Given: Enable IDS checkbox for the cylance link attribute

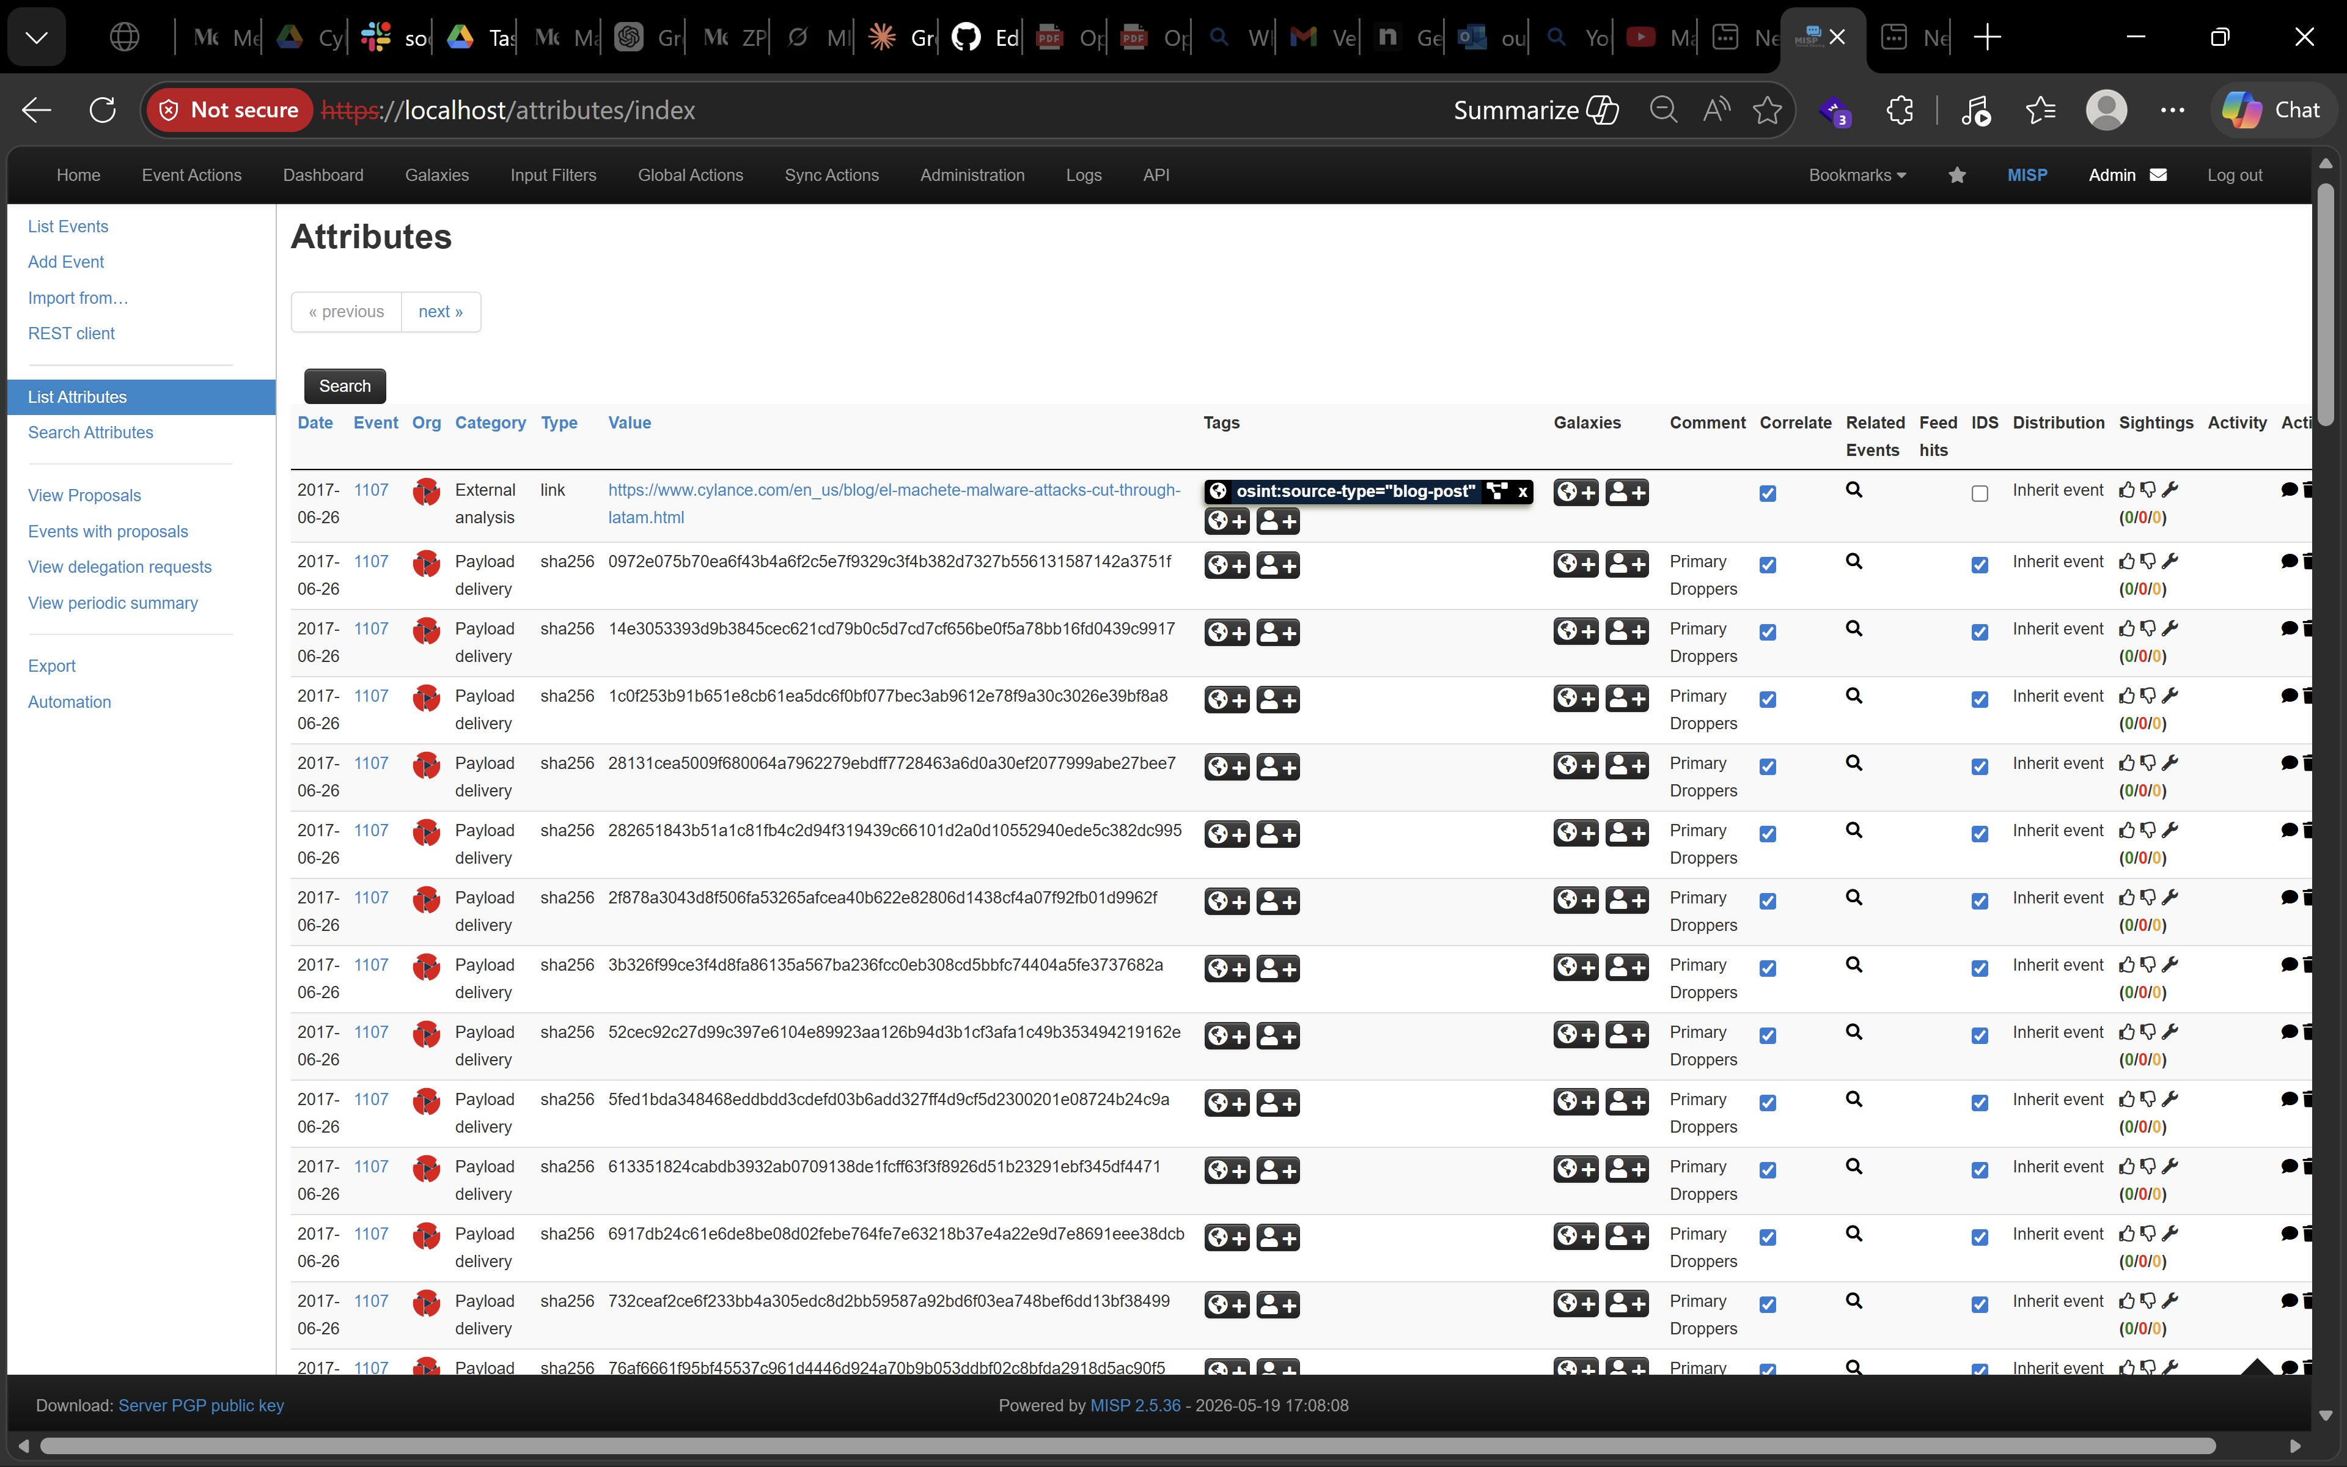Looking at the screenshot, I should click(x=1980, y=494).
